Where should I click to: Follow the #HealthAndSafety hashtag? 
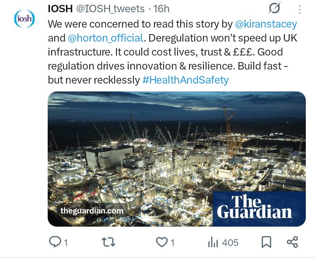point(185,80)
